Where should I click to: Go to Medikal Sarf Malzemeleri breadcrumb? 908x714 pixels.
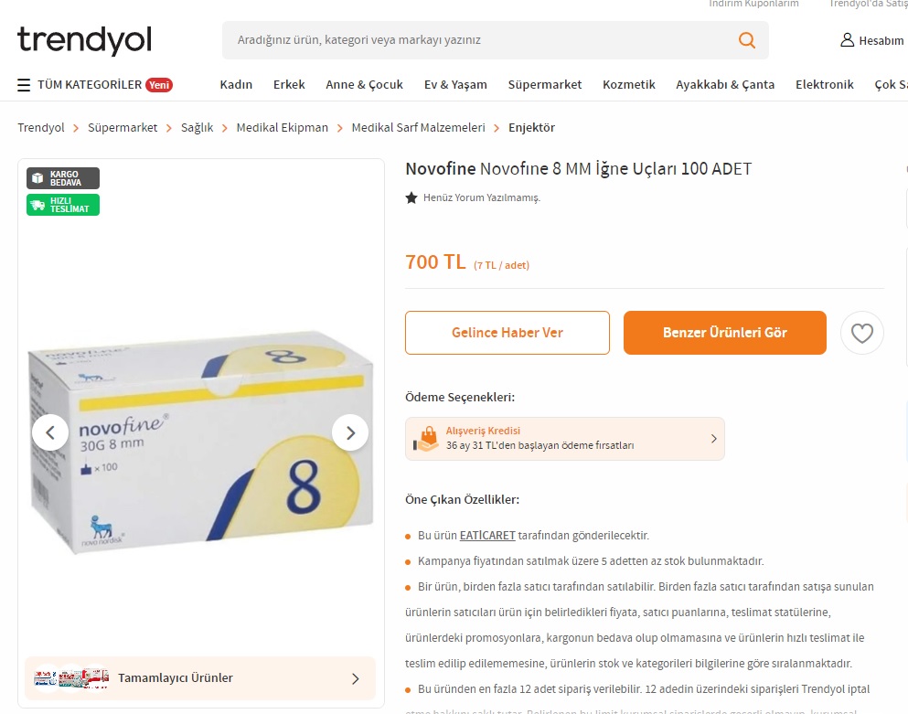point(418,127)
